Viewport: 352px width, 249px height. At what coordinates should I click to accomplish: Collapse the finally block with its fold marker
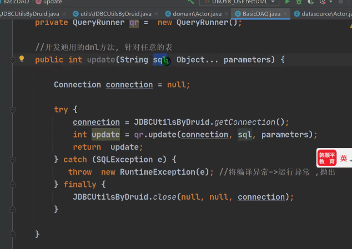pyautogui.click(x=13, y=185)
